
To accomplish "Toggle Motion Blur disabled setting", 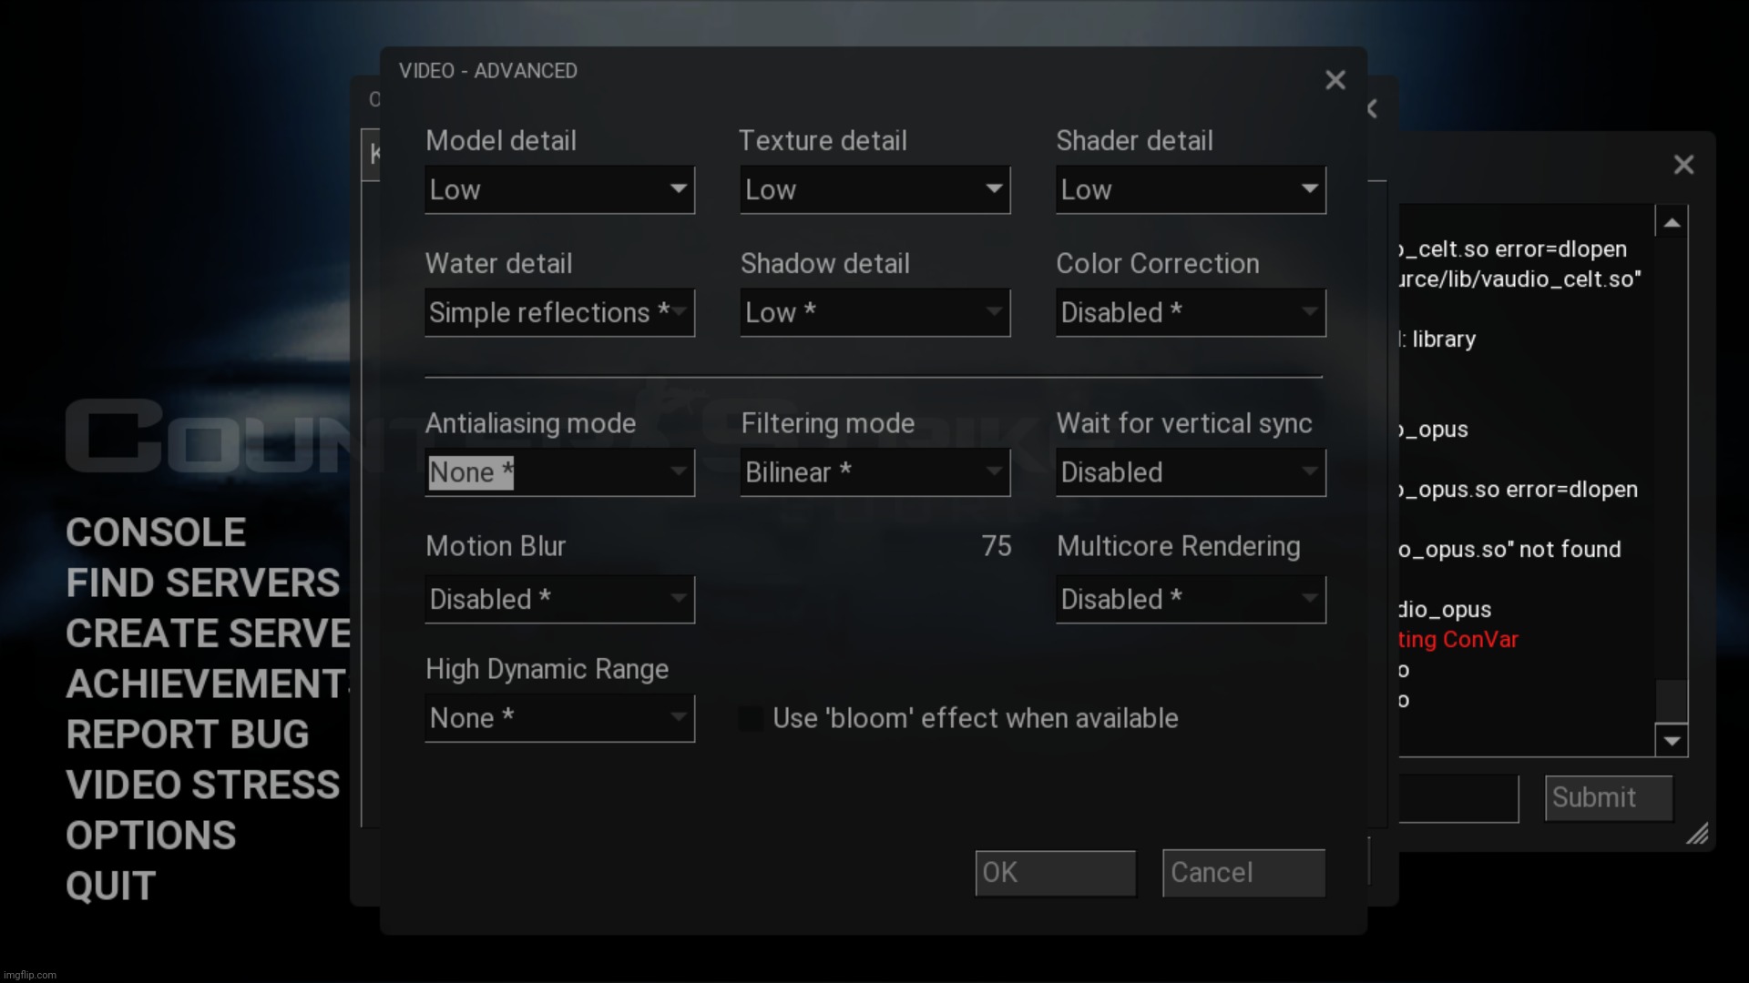I will pos(558,599).
